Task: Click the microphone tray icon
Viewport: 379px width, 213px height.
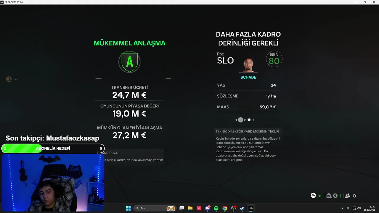Action: click(x=348, y=208)
